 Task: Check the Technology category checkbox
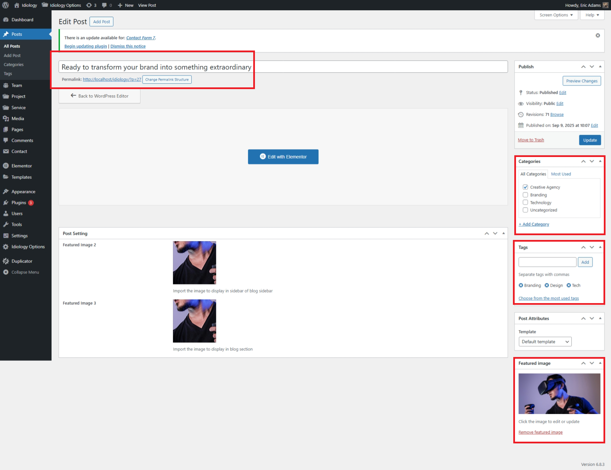(525, 202)
